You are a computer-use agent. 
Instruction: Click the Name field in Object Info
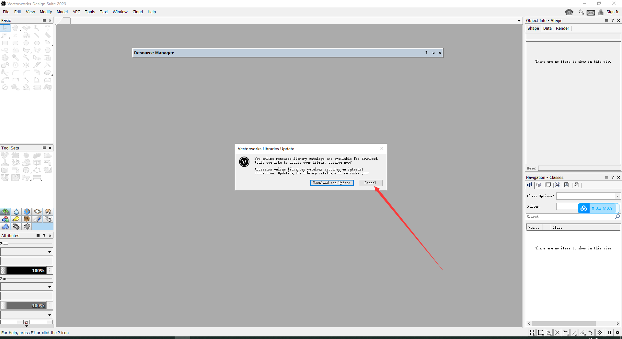[x=579, y=168]
